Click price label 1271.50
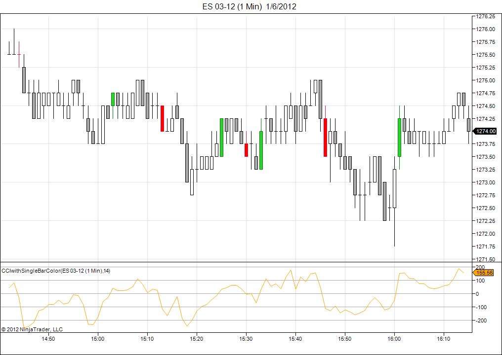Viewport: 502px width, 355px height. pos(486,259)
